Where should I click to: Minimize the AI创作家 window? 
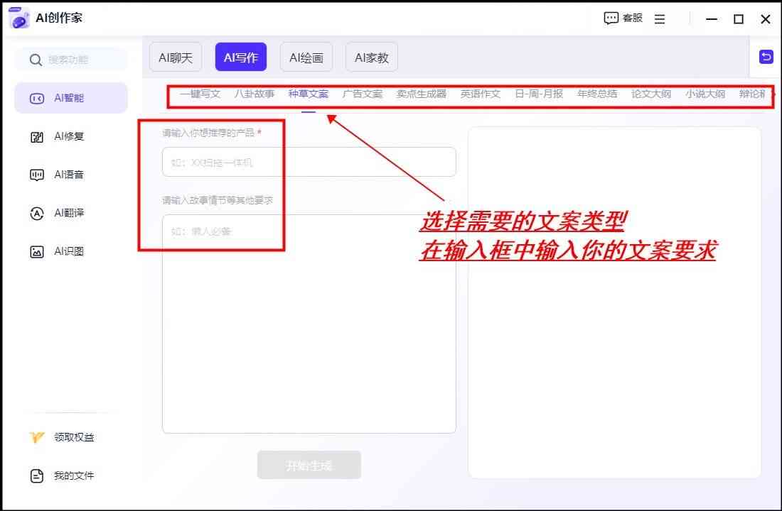(x=711, y=19)
